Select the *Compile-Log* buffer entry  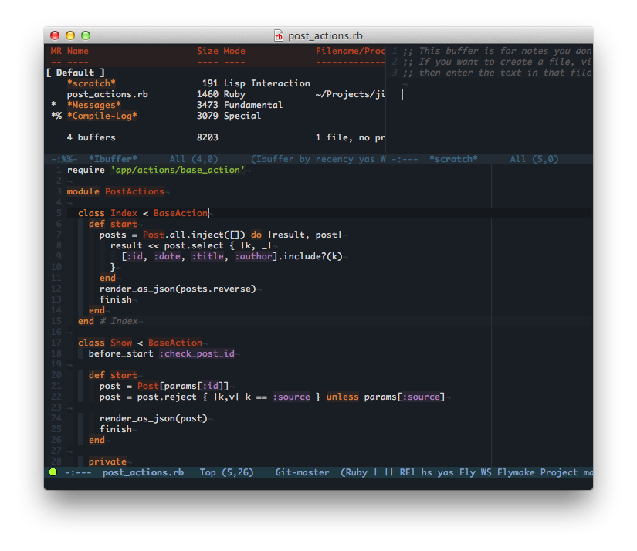click(x=102, y=116)
